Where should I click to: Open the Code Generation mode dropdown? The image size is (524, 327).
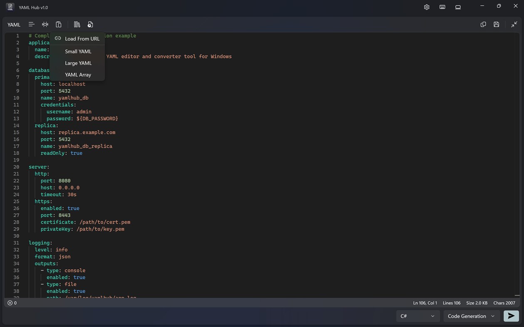coord(472,316)
